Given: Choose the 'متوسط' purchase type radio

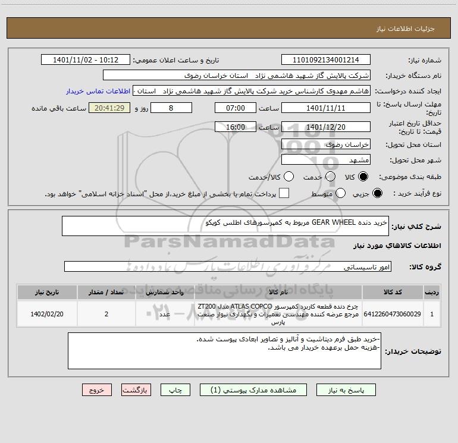Looking at the screenshot, I should [x=341, y=193].
